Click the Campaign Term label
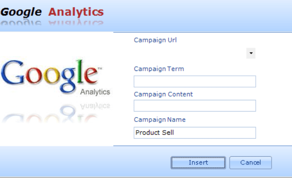 point(159,69)
